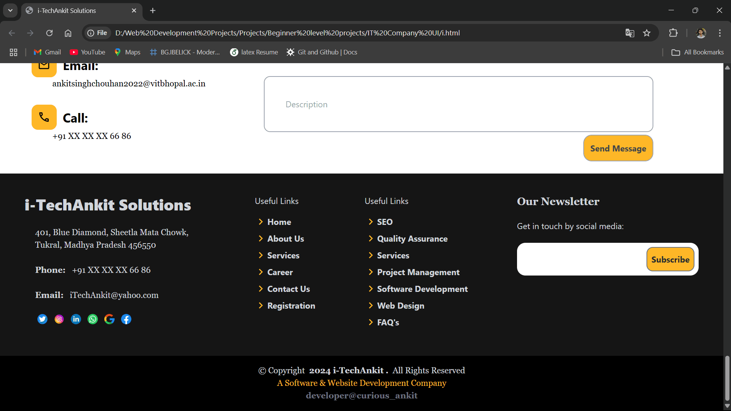The height and width of the screenshot is (411, 731).
Task: Click the address bar URL
Action: point(287,33)
